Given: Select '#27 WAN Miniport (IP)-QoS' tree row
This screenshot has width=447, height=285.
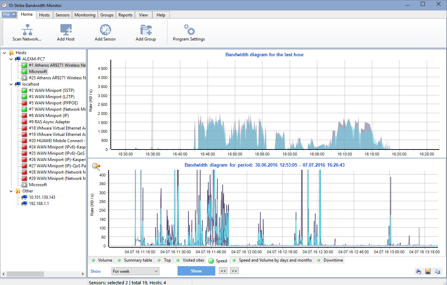Looking at the screenshot, I should pos(57,166).
